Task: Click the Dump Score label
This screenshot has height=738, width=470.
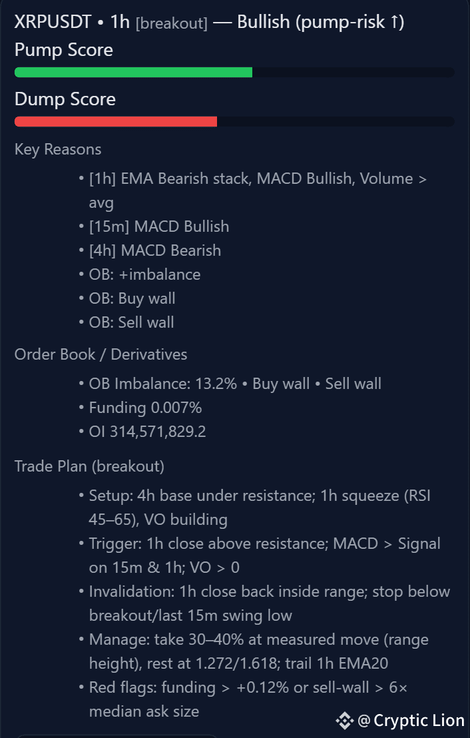Action: (65, 99)
